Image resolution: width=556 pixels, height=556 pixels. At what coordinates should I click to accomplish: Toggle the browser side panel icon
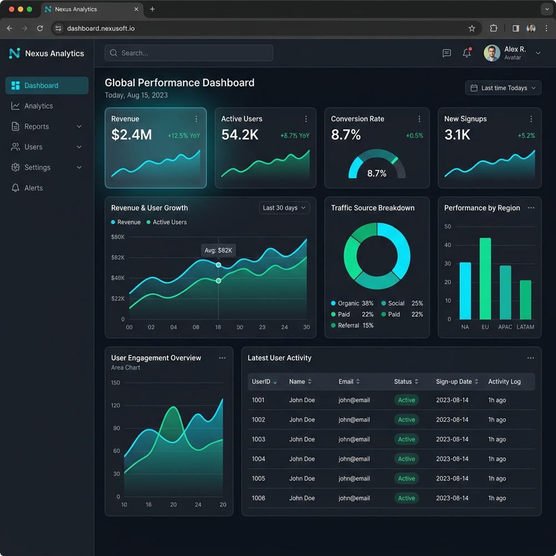pos(515,28)
